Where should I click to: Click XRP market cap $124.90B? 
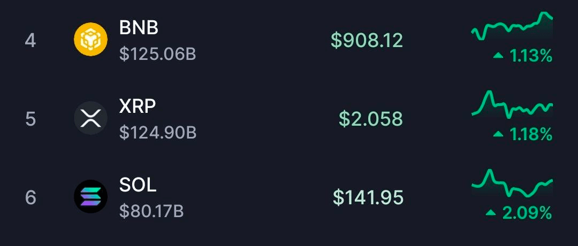[158, 132]
